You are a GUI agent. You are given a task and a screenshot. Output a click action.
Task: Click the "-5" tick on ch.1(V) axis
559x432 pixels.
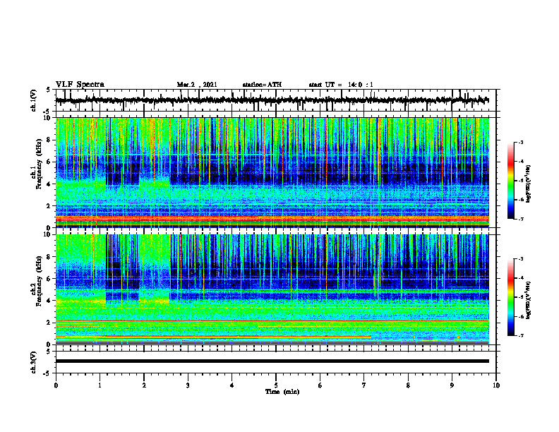47,112
